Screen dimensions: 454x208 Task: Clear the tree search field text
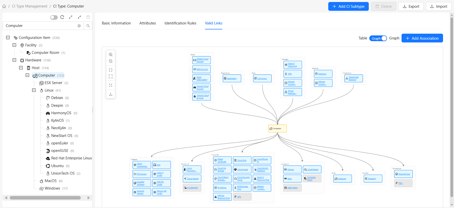79,26
